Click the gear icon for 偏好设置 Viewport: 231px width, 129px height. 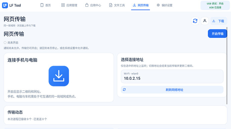point(158,5)
